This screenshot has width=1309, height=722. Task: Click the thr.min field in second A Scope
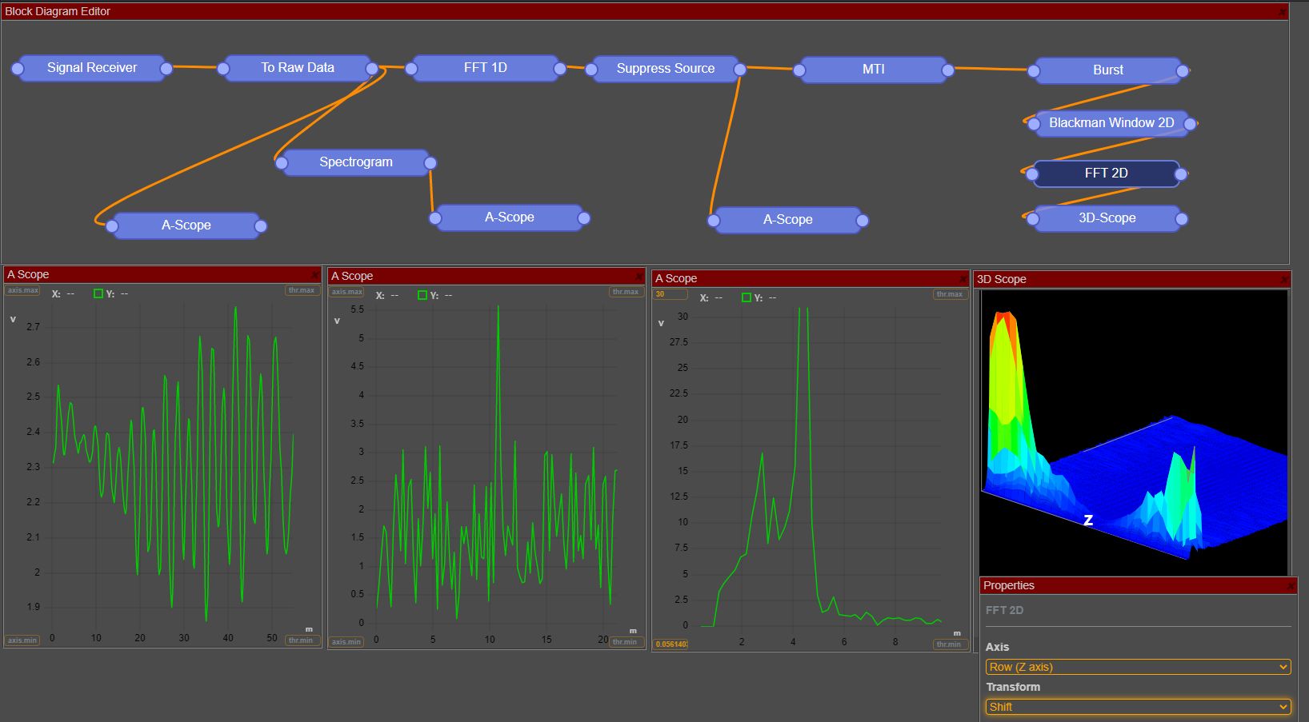click(625, 642)
